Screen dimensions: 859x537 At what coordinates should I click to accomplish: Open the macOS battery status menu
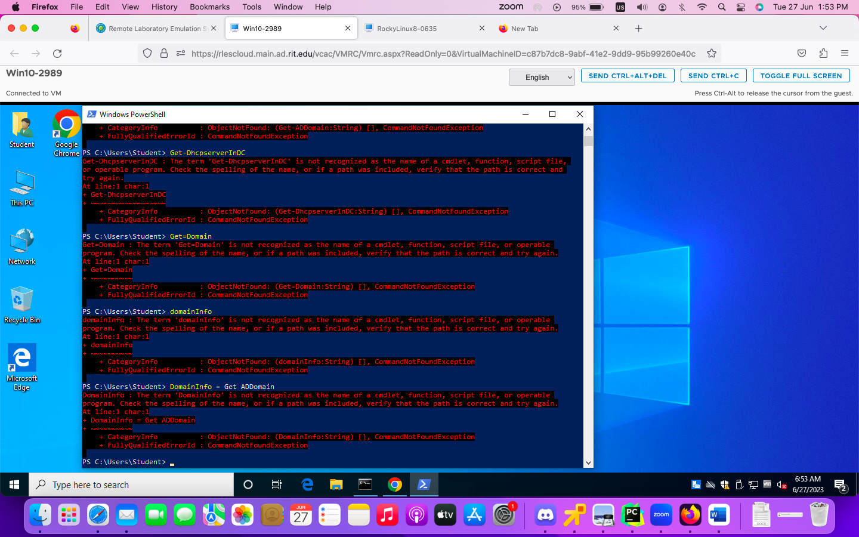(588, 7)
